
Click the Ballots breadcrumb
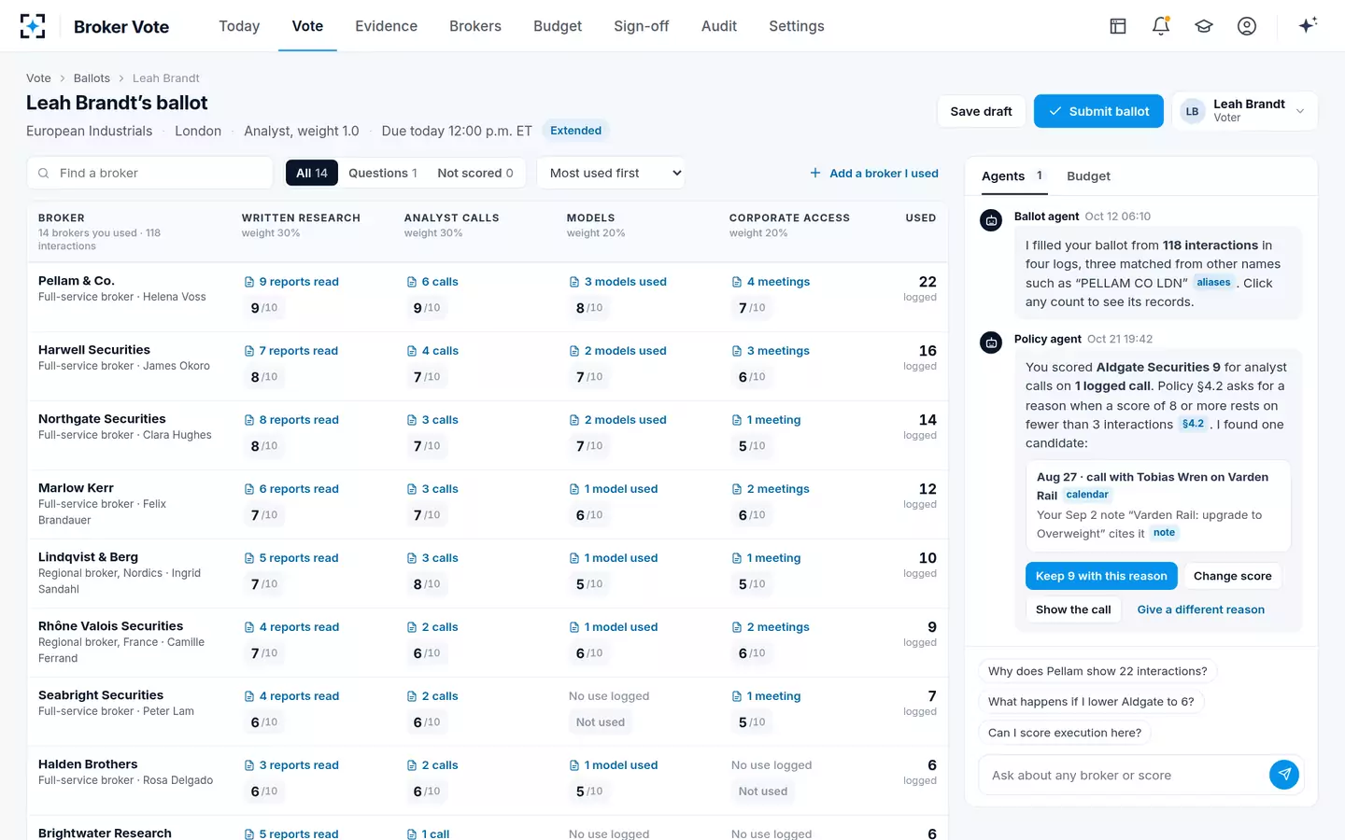click(92, 78)
